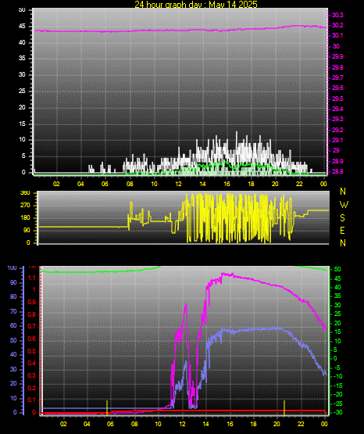364x434 pixels.
Task: Click the red axis label "0.3"
Action: (32, 375)
